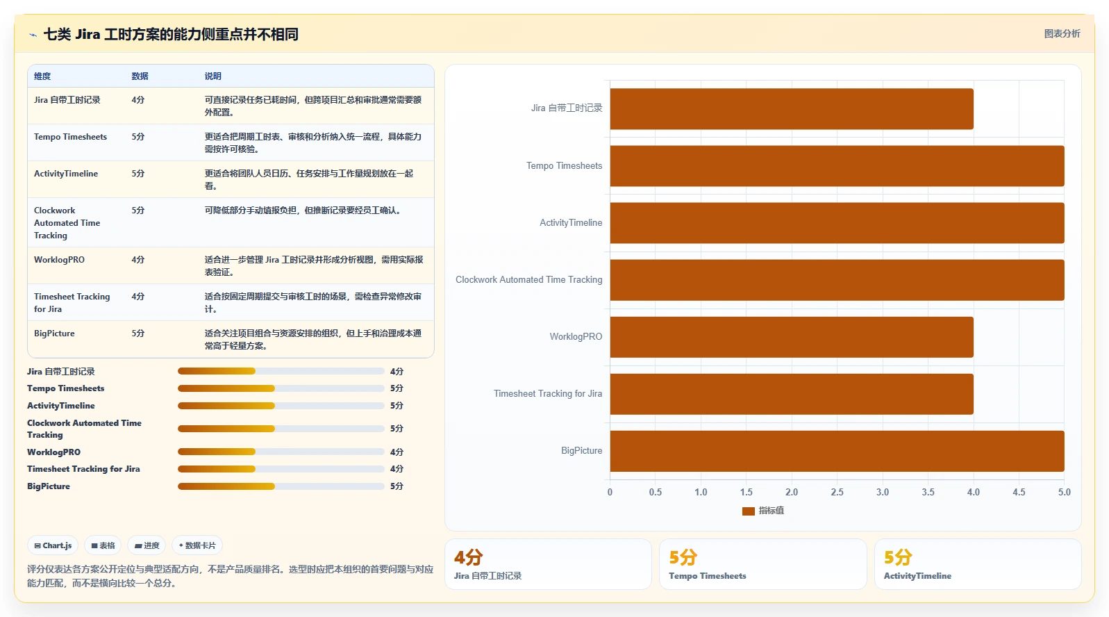
Task: Click BigPicture in the table
Action: pyautogui.click(x=54, y=334)
